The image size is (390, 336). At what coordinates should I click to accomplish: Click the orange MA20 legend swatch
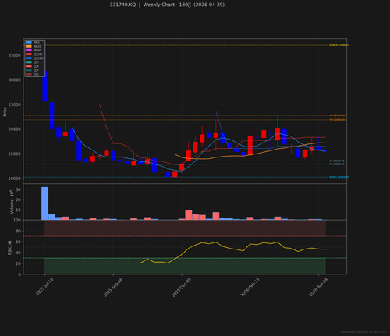tap(29, 46)
